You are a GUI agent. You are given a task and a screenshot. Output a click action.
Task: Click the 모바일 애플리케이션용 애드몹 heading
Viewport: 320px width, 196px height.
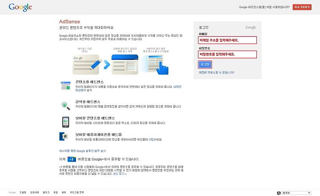(99, 134)
